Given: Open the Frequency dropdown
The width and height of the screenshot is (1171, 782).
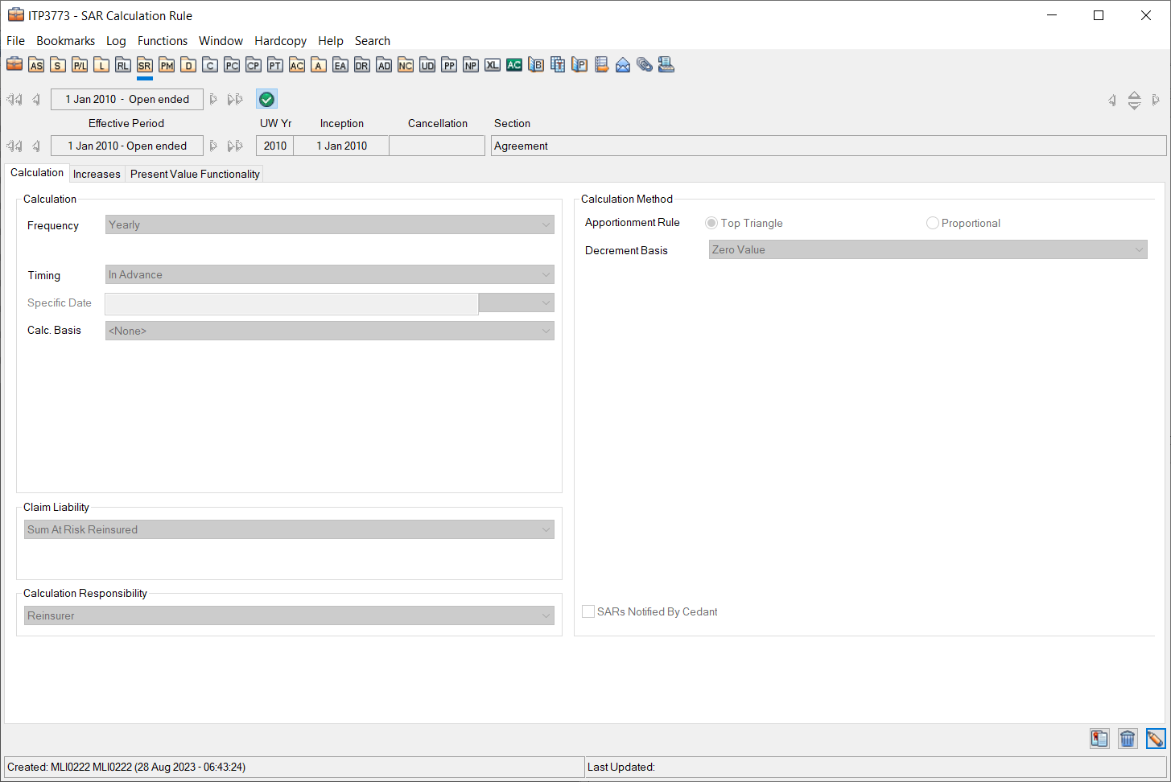Looking at the screenshot, I should click(x=329, y=225).
